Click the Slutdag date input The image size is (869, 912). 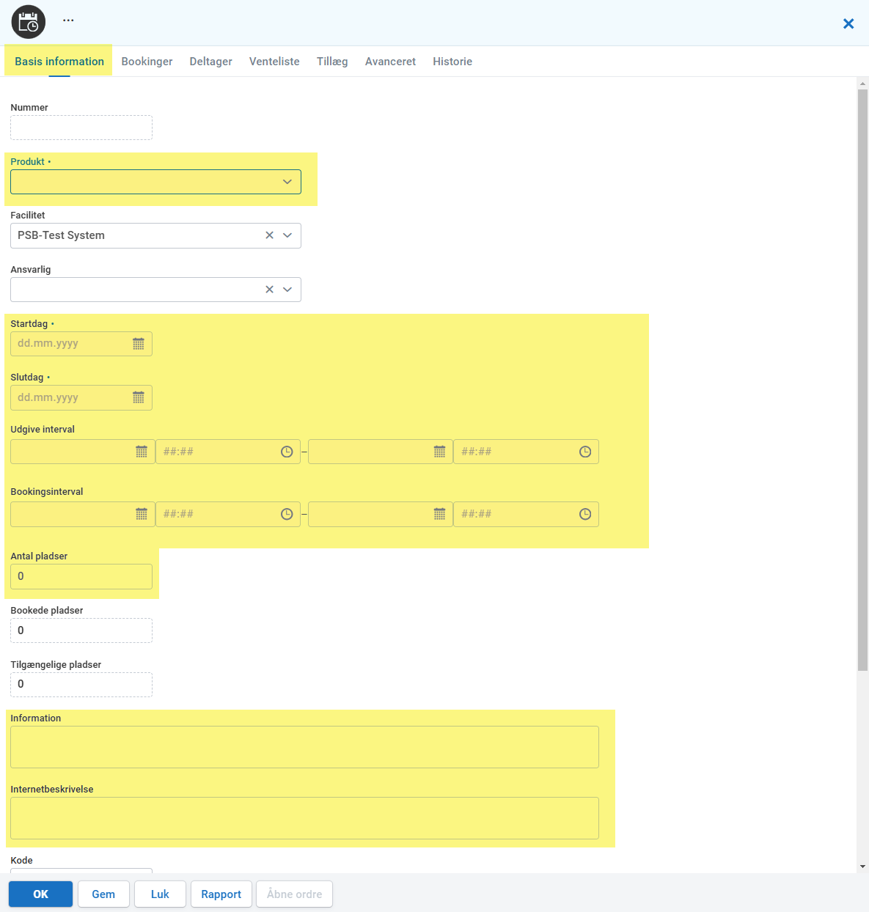point(81,397)
